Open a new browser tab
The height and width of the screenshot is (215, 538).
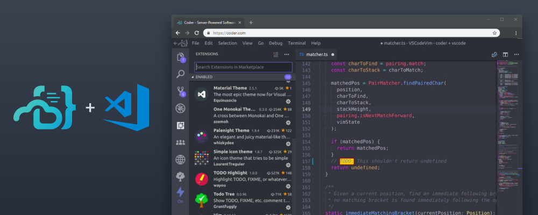pyautogui.click(x=251, y=23)
